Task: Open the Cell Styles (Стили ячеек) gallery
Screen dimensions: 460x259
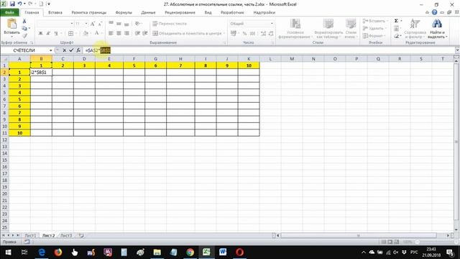Action: pyautogui.click(x=351, y=29)
